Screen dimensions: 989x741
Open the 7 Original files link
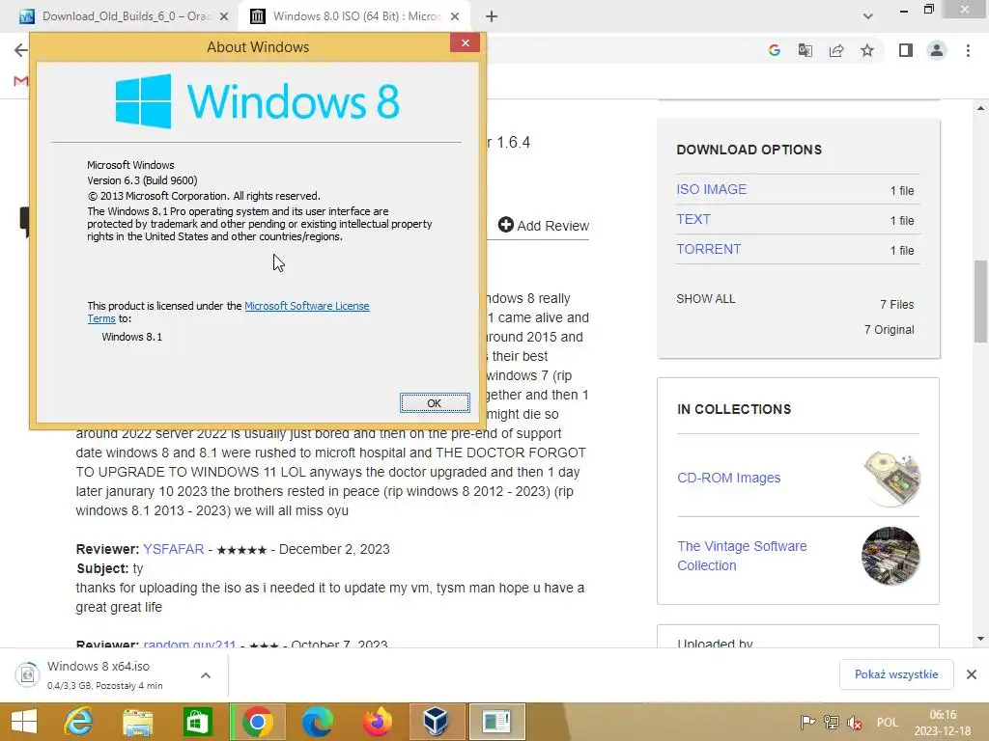[889, 330]
